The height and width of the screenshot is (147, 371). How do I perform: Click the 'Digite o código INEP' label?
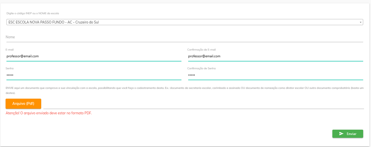pyautogui.click(x=33, y=13)
